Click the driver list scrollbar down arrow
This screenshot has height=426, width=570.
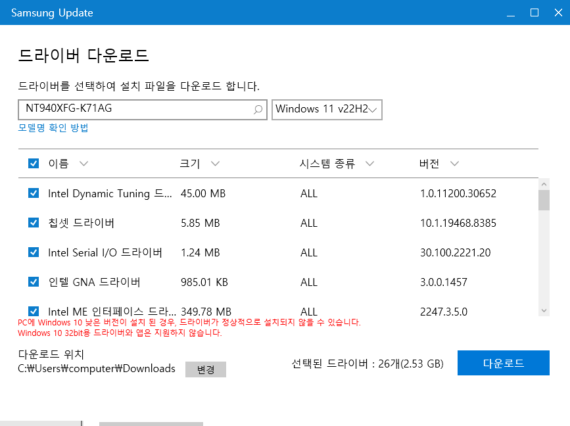[544, 310]
